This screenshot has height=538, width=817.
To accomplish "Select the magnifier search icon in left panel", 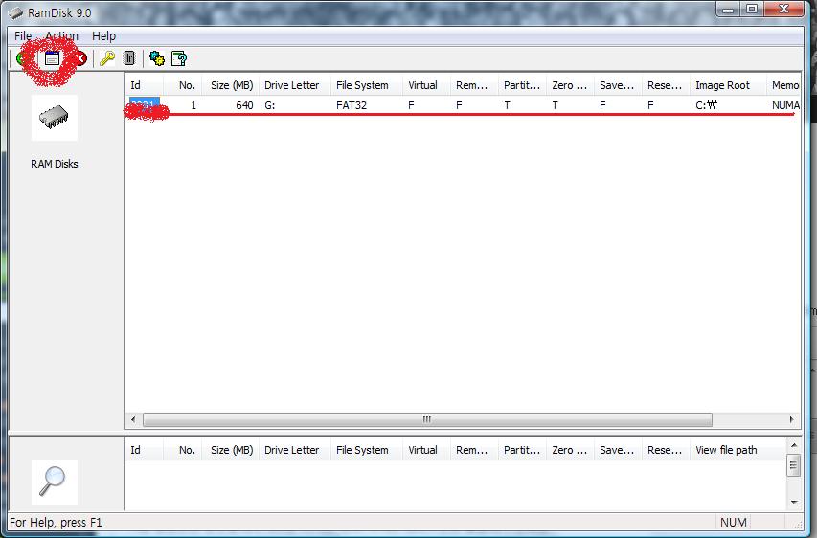I will 55,482.
